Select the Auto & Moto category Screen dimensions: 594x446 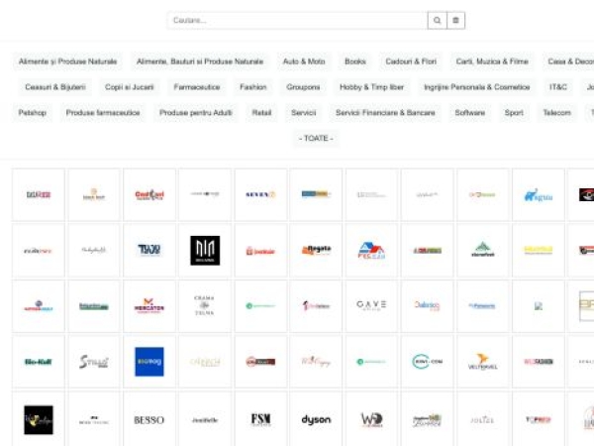click(304, 61)
